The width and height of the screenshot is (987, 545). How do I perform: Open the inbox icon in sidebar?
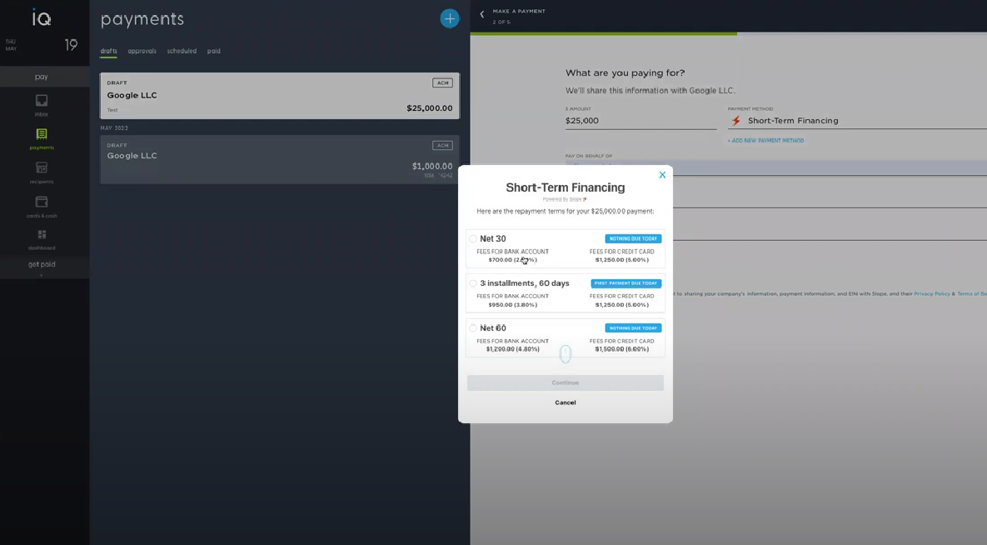click(42, 101)
